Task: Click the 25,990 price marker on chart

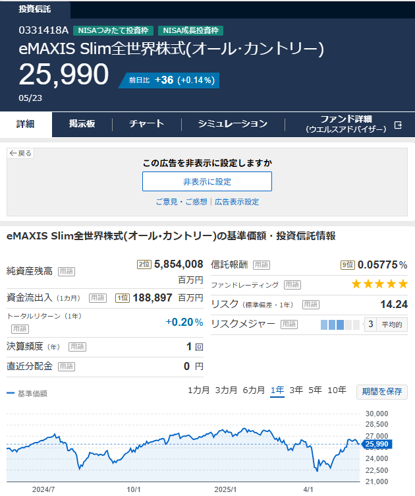Action: pyautogui.click(x=377, y=444)
